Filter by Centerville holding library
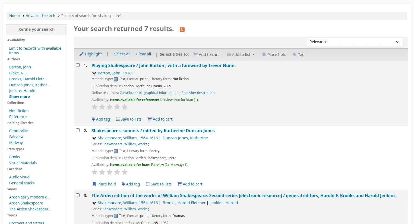 [x=18, y=131]
